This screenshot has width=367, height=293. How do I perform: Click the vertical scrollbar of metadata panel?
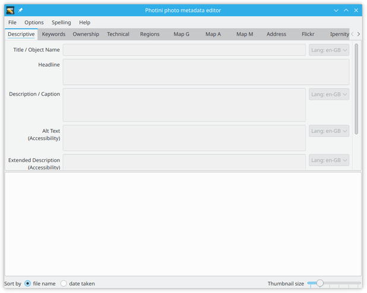click(356, 89)
